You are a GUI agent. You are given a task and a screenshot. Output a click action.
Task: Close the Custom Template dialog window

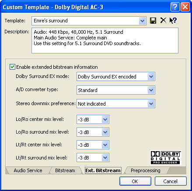(x=185, y=7)
